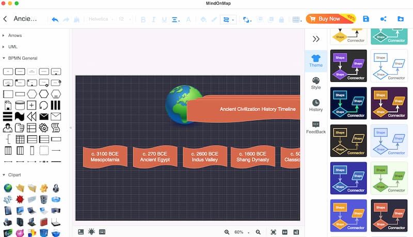Open the Helvetica font family dropdown
The image size is (413, 237).
pos(101,19)
